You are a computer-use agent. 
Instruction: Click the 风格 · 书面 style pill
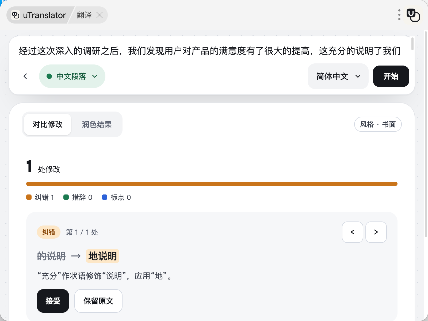click(378, 124)
